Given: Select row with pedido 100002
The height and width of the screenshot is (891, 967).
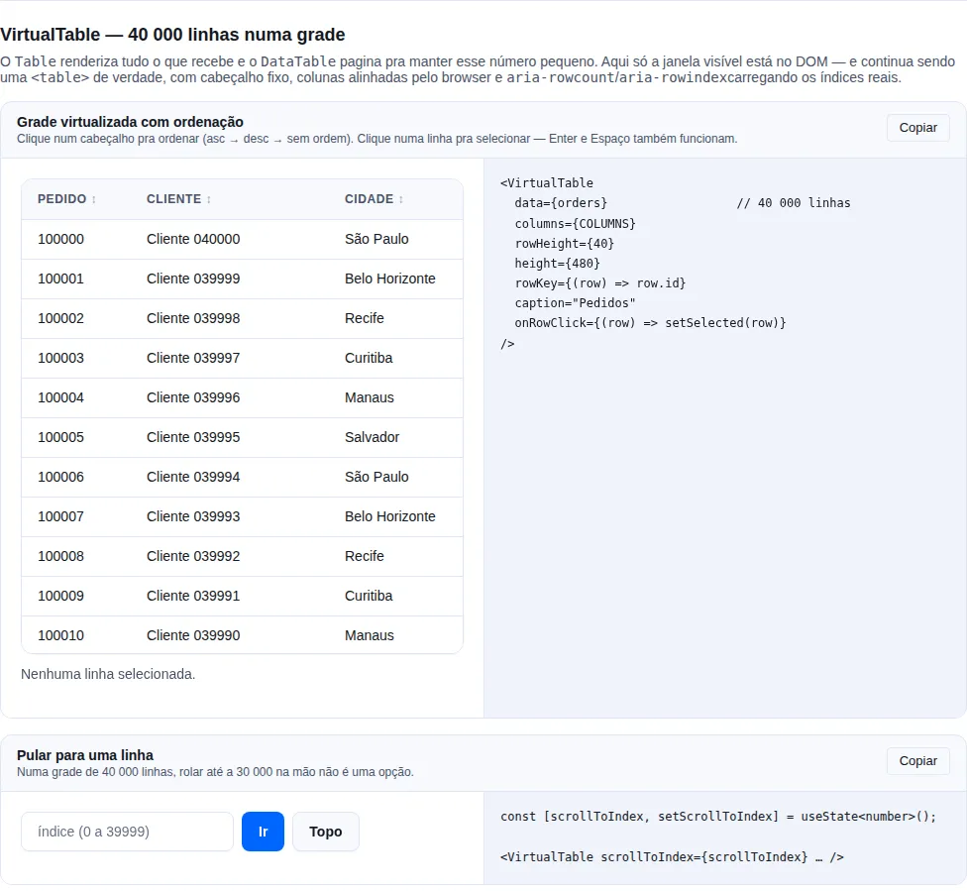Looking at the screenshot, I should pyautogui.click(x=243, y=318).
